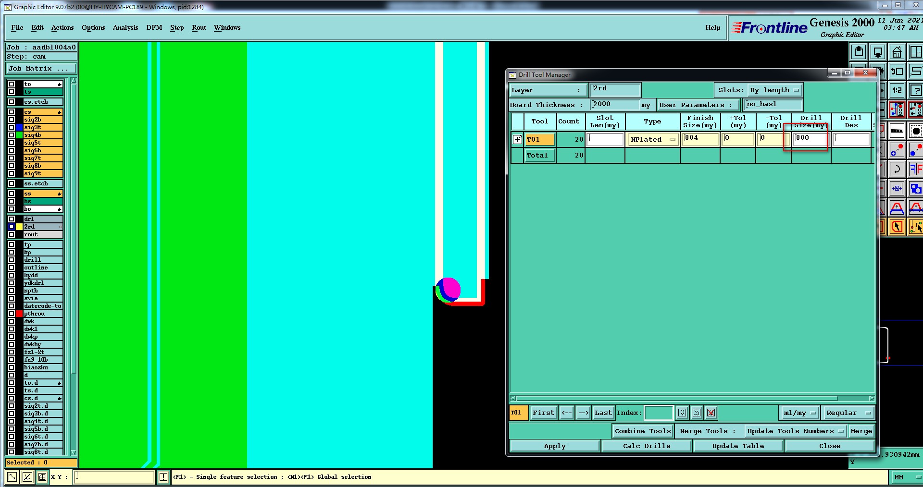
Task: Click the red-bordered net layers icon with black dots
Action: tap(916, 110)
